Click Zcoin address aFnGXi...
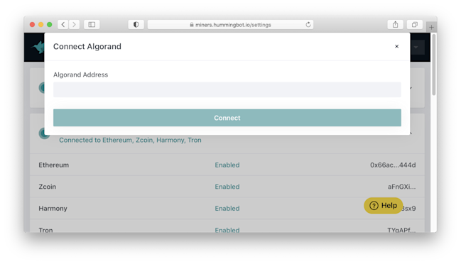Screen dimensions: 461x264 (x=401, y=187)
